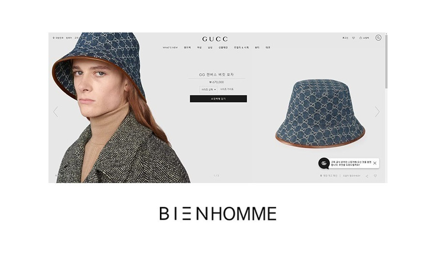
Task: Open the Gucci chat bubble icon
Action: pyautogui.click(x=324, y=163)
